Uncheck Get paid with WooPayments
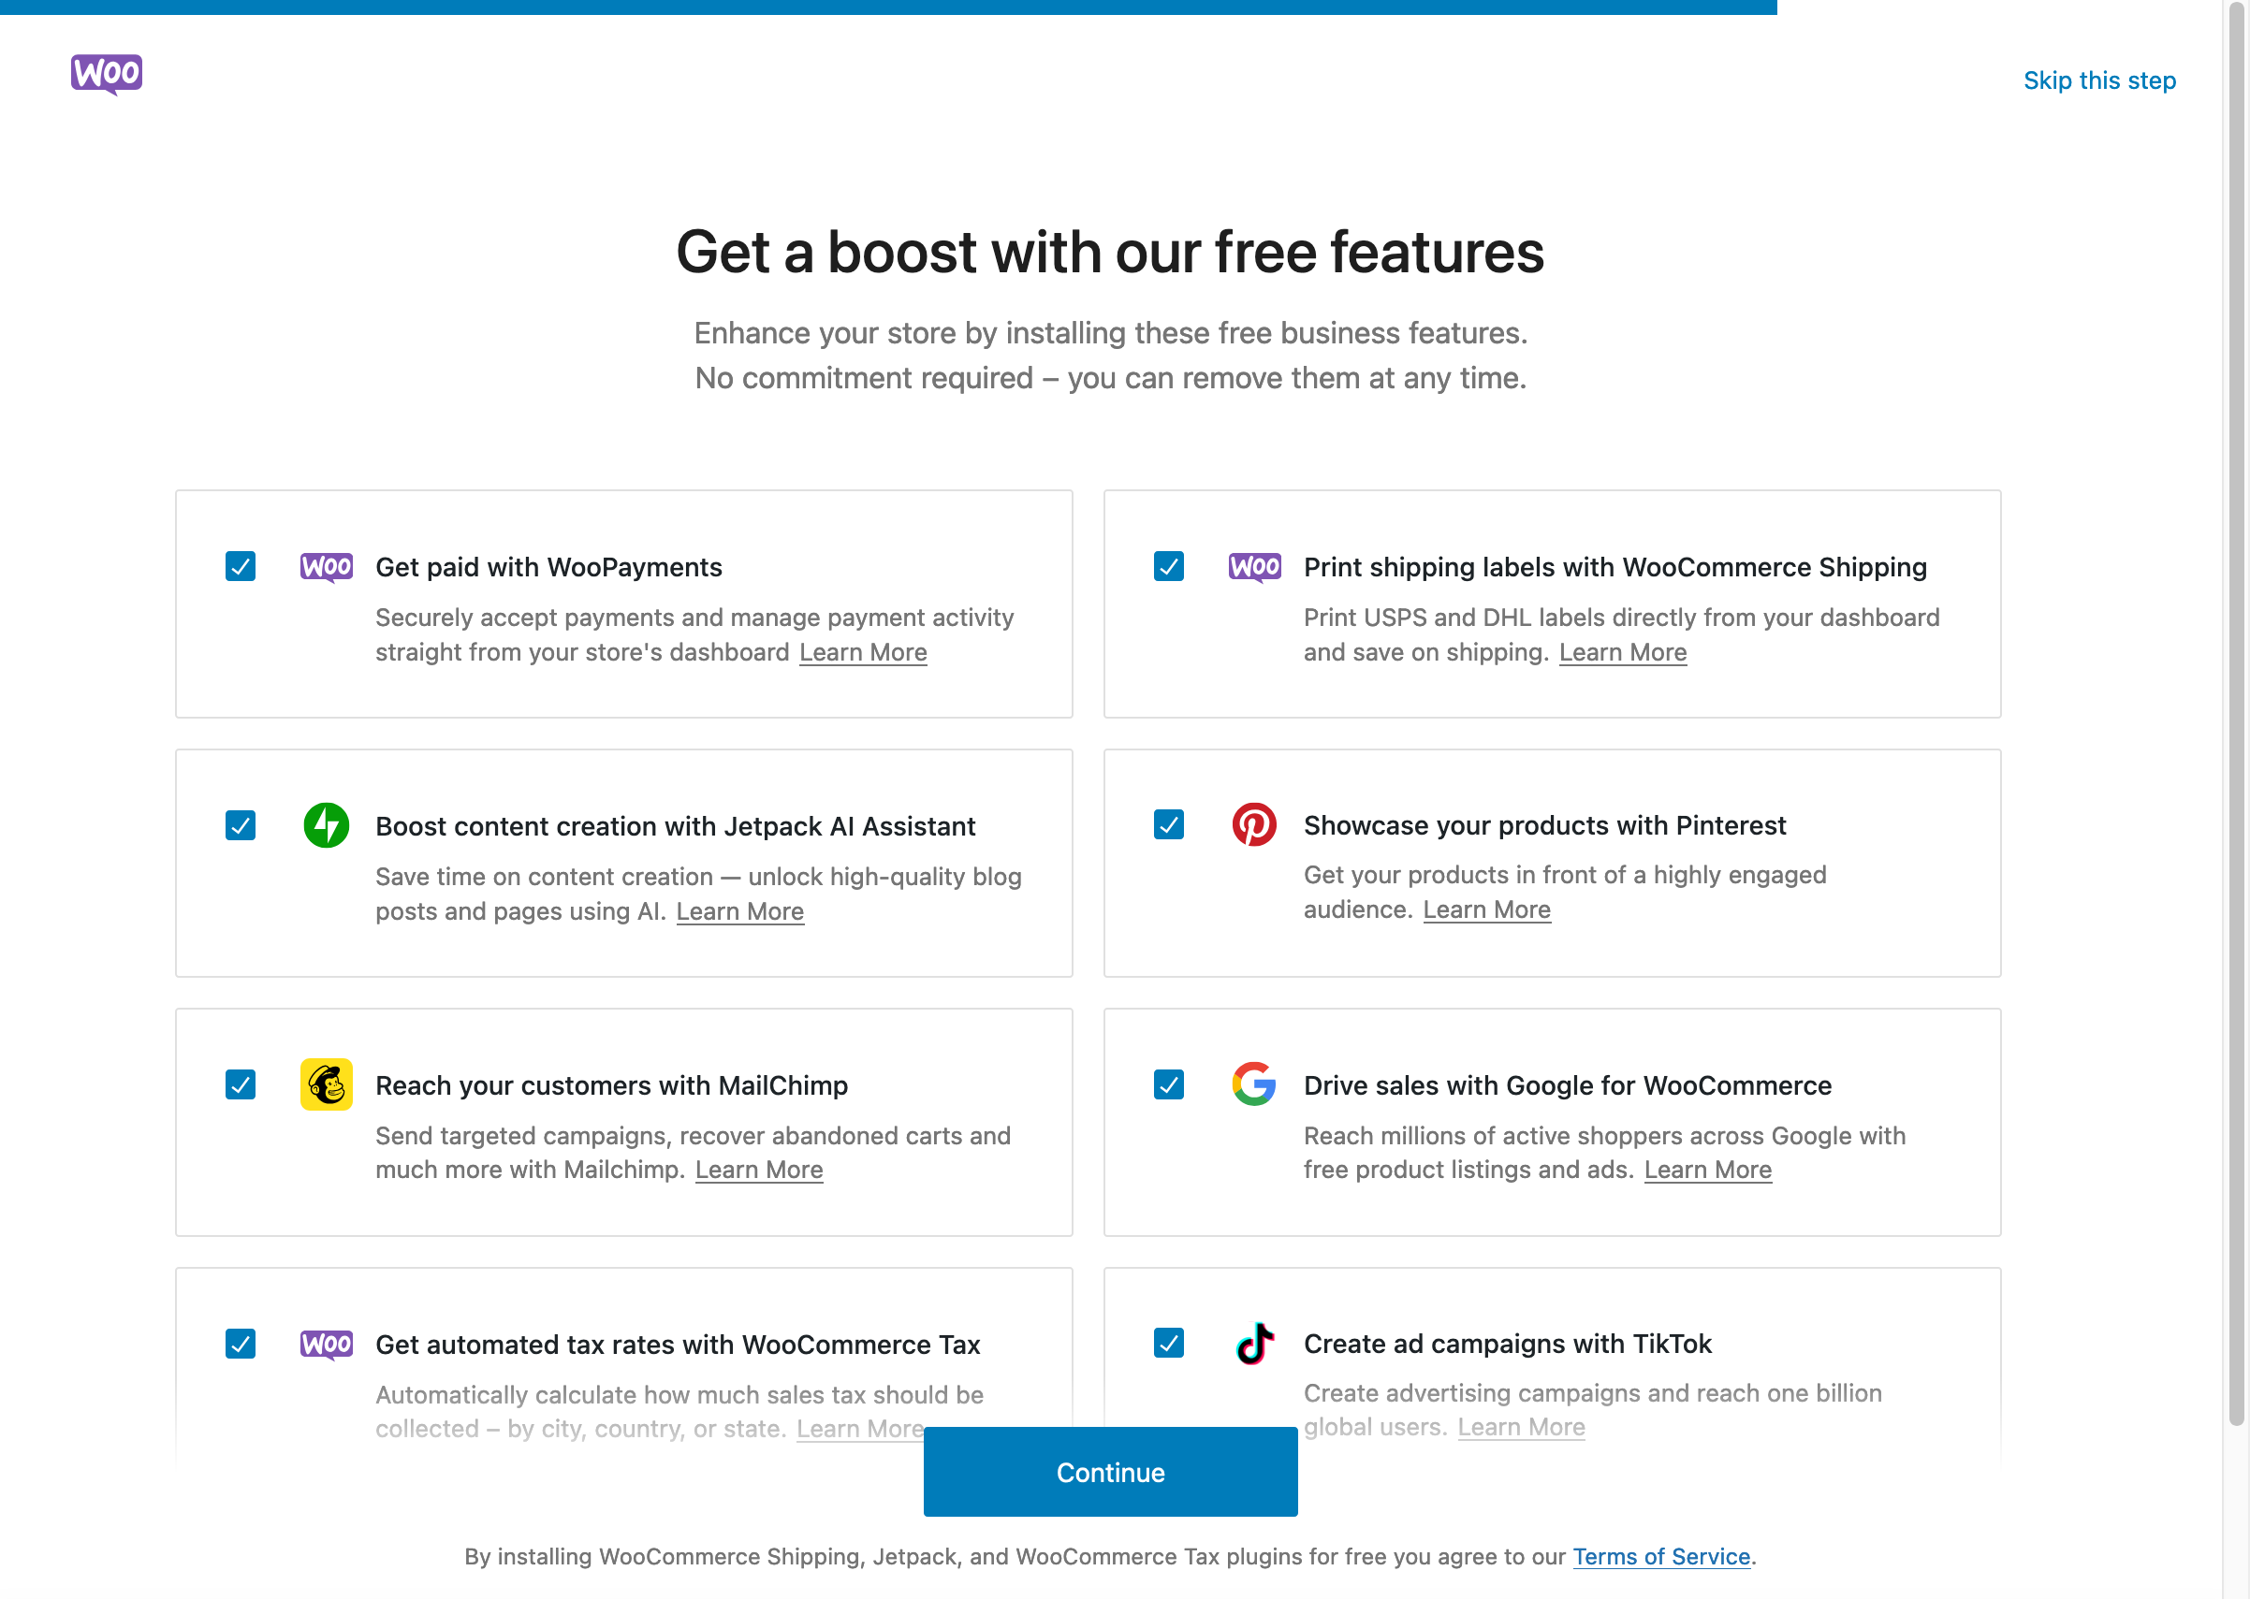The height and width of the screenshot is (1600, 2250). point(241,566)
